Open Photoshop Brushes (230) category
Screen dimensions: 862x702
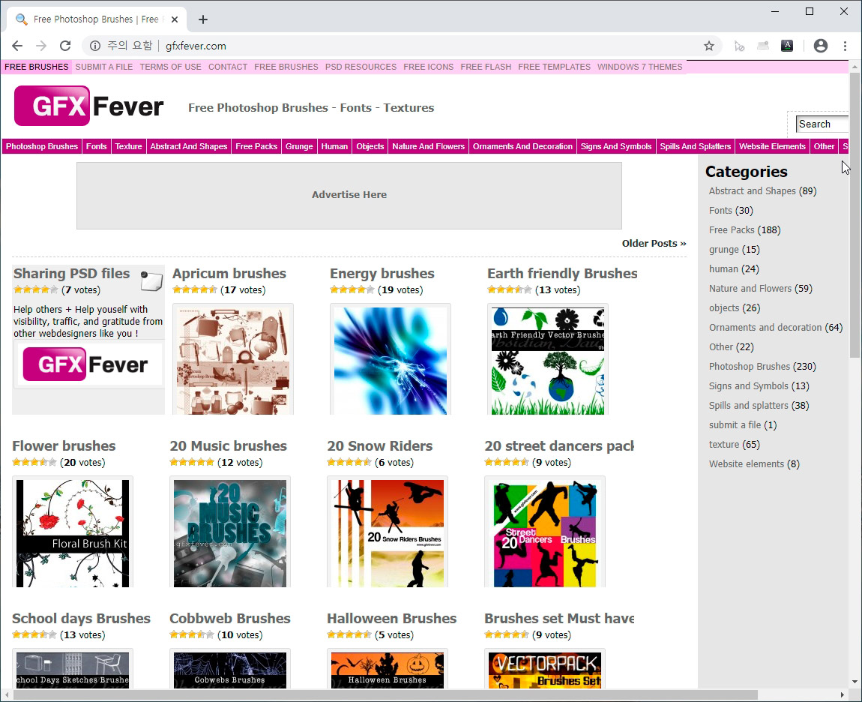point(762,367)
